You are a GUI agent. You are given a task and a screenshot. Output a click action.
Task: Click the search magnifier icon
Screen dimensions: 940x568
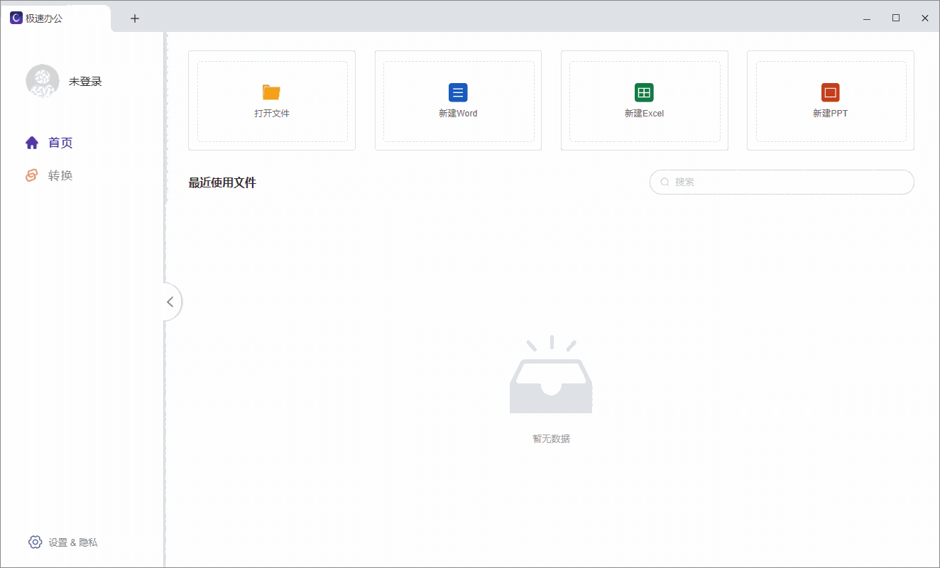pyautogui.click(x=665, y=182)
